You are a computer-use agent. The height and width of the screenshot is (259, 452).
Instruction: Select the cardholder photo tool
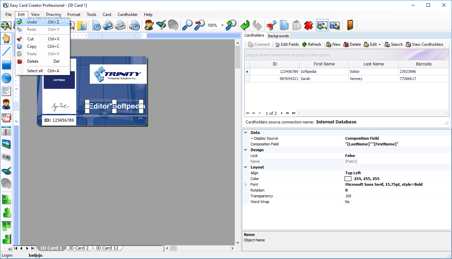tap(6, 104)
